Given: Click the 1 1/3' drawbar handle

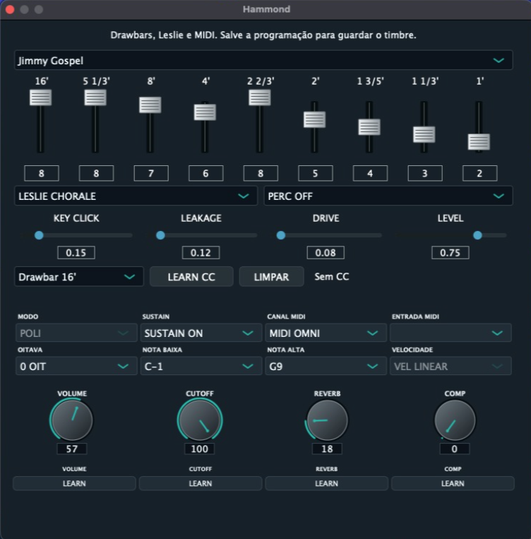Looking at the screenshot, I should tap(424, 134).
